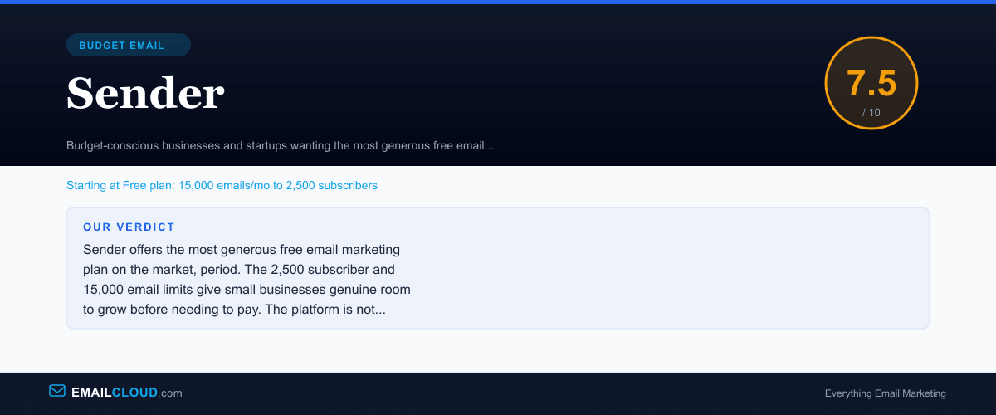
Task: Click the OUR VERDICT heading
Action: point(129,227)
